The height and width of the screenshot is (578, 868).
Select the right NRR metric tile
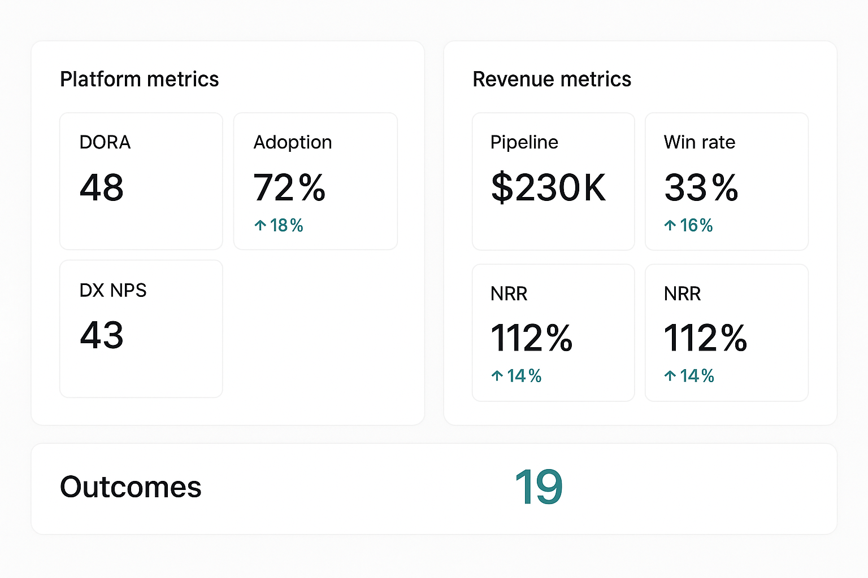point(726,332)
